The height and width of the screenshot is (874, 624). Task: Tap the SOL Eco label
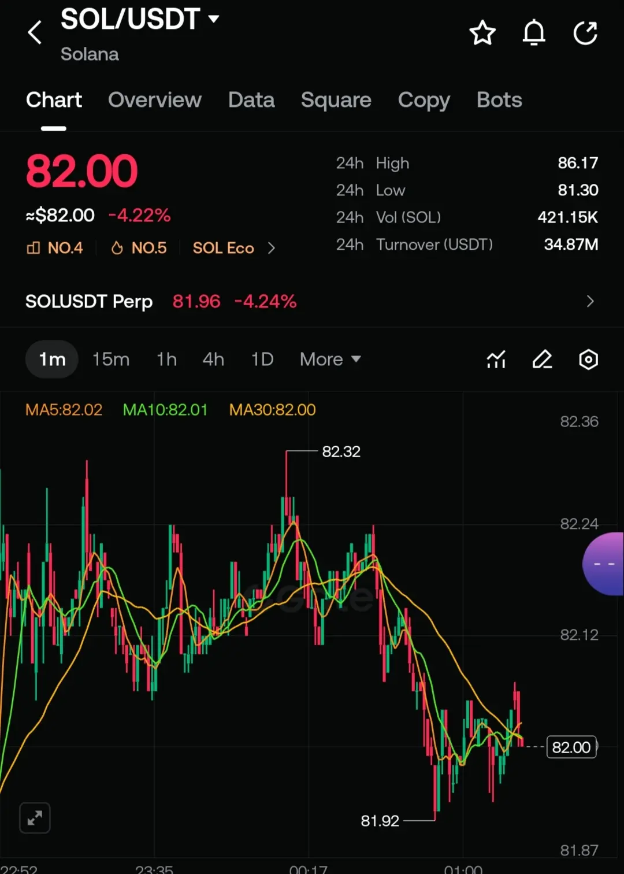click(224, 248)
